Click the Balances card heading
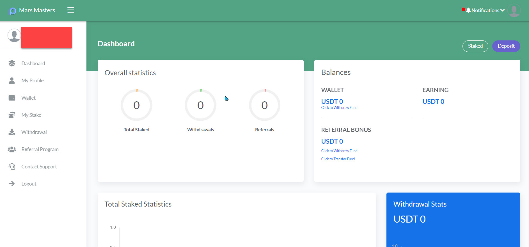The height and width of the screenshot is (247, 529). (x=336, y=72)
